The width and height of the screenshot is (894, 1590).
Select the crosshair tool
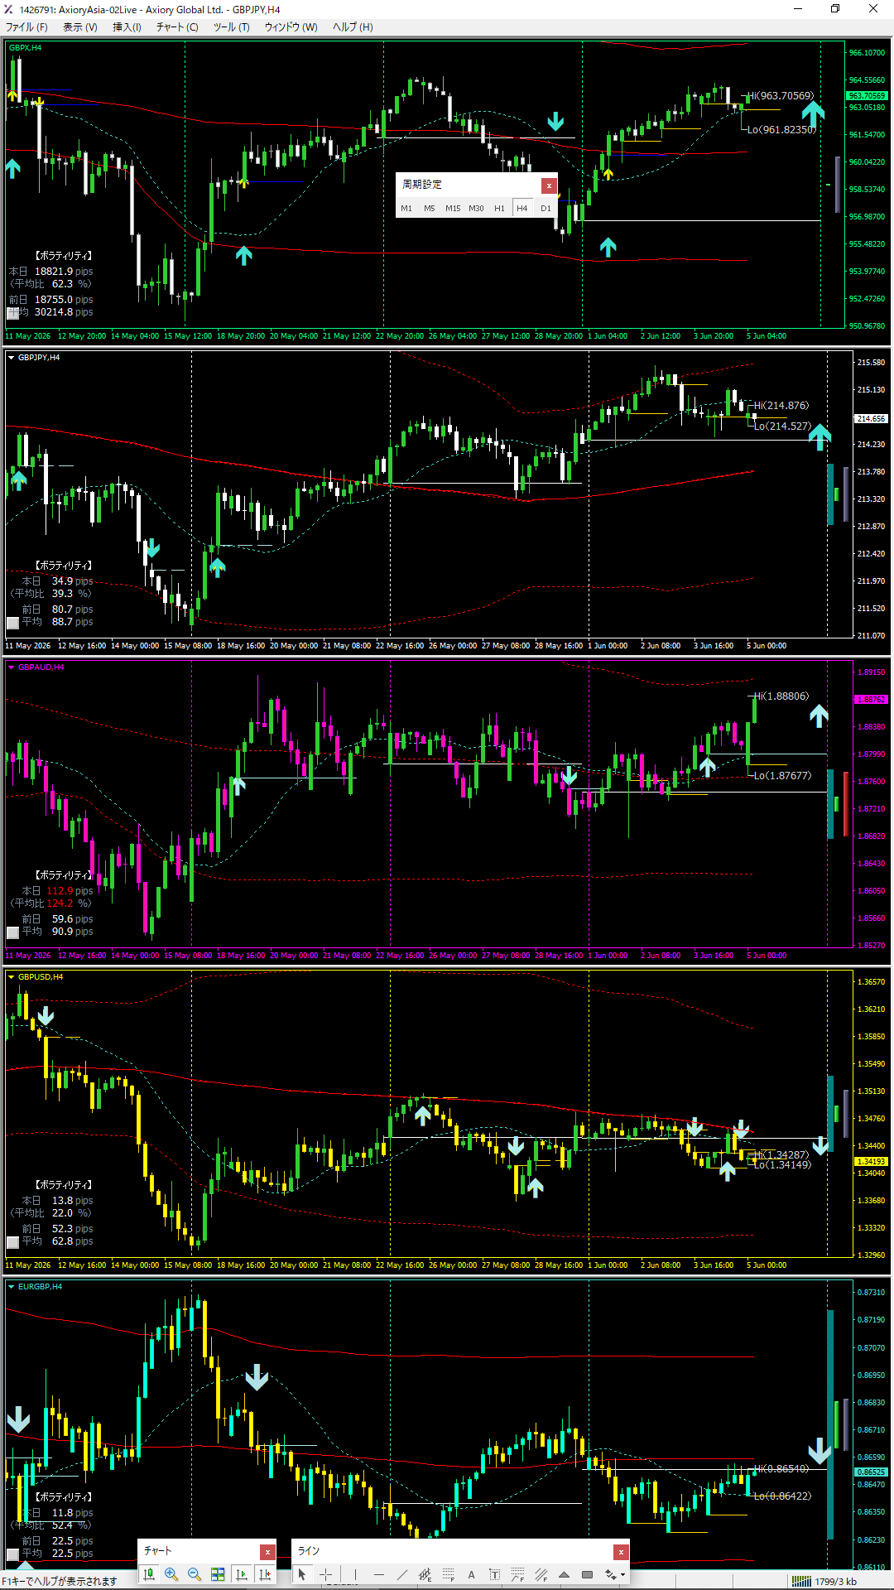[326, 1574]
